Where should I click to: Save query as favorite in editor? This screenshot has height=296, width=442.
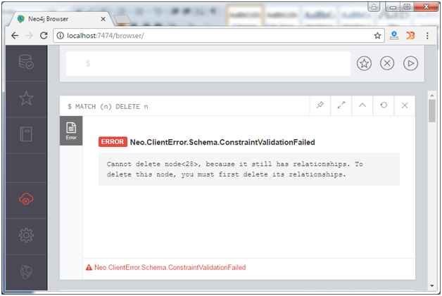pyautogui.click(x=364, y=63)
